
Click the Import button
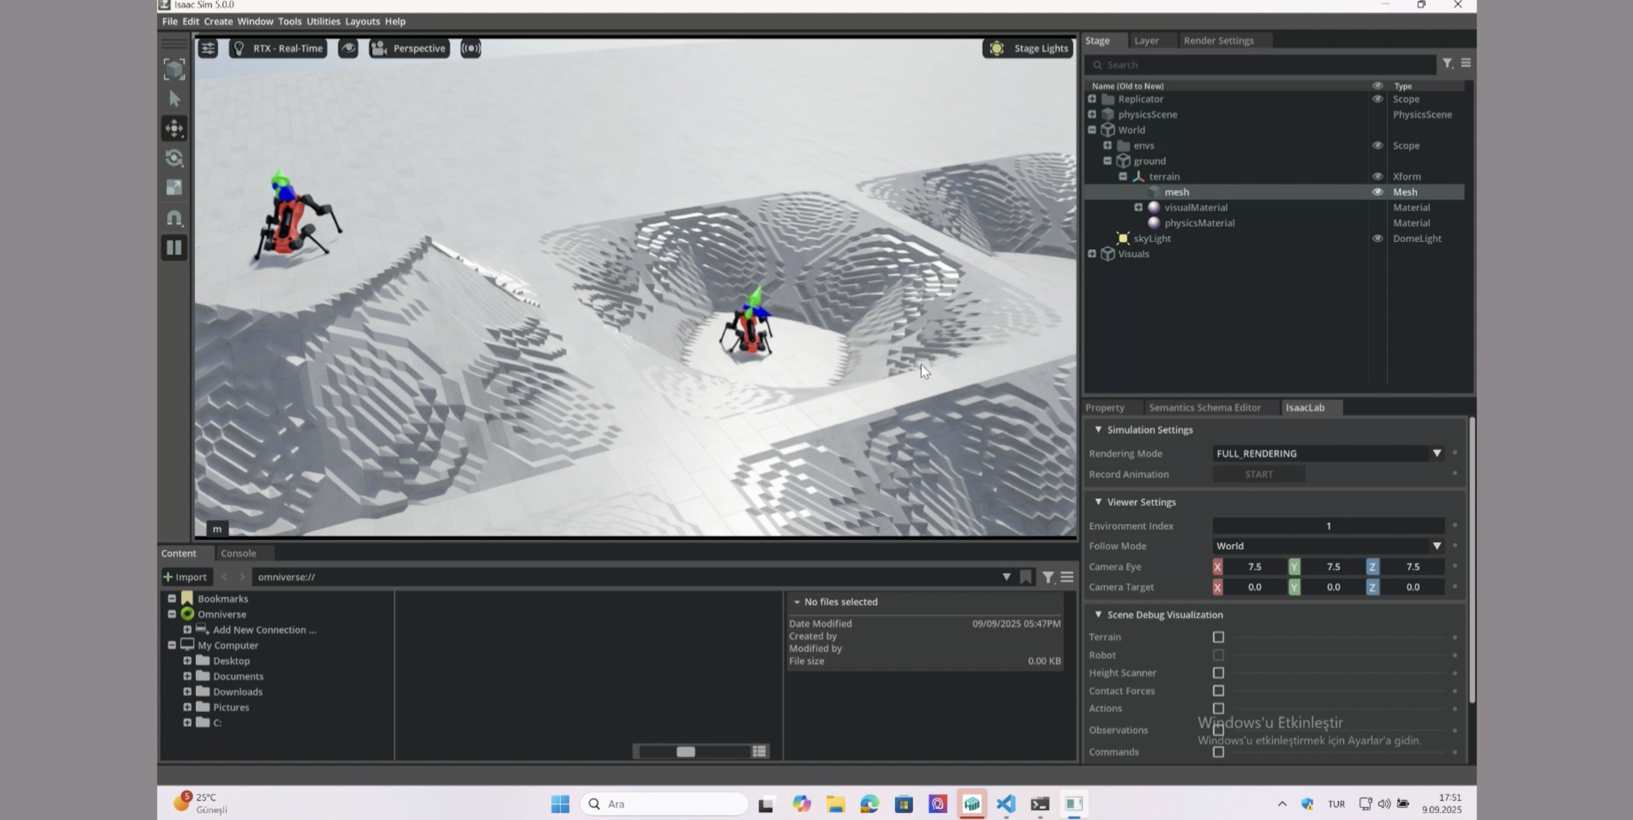coord(185,577)
